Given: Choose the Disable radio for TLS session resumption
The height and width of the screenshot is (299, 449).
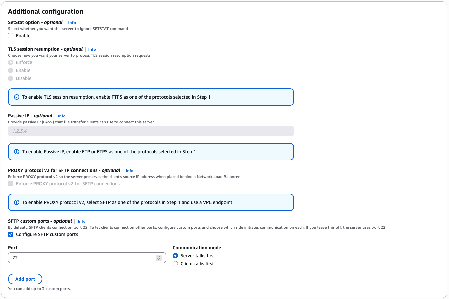Looking at the screenshot, I should (11, 78).
